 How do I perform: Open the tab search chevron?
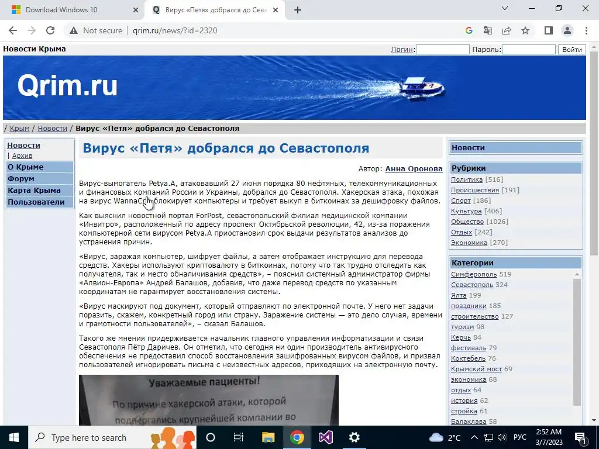[504, 8]
